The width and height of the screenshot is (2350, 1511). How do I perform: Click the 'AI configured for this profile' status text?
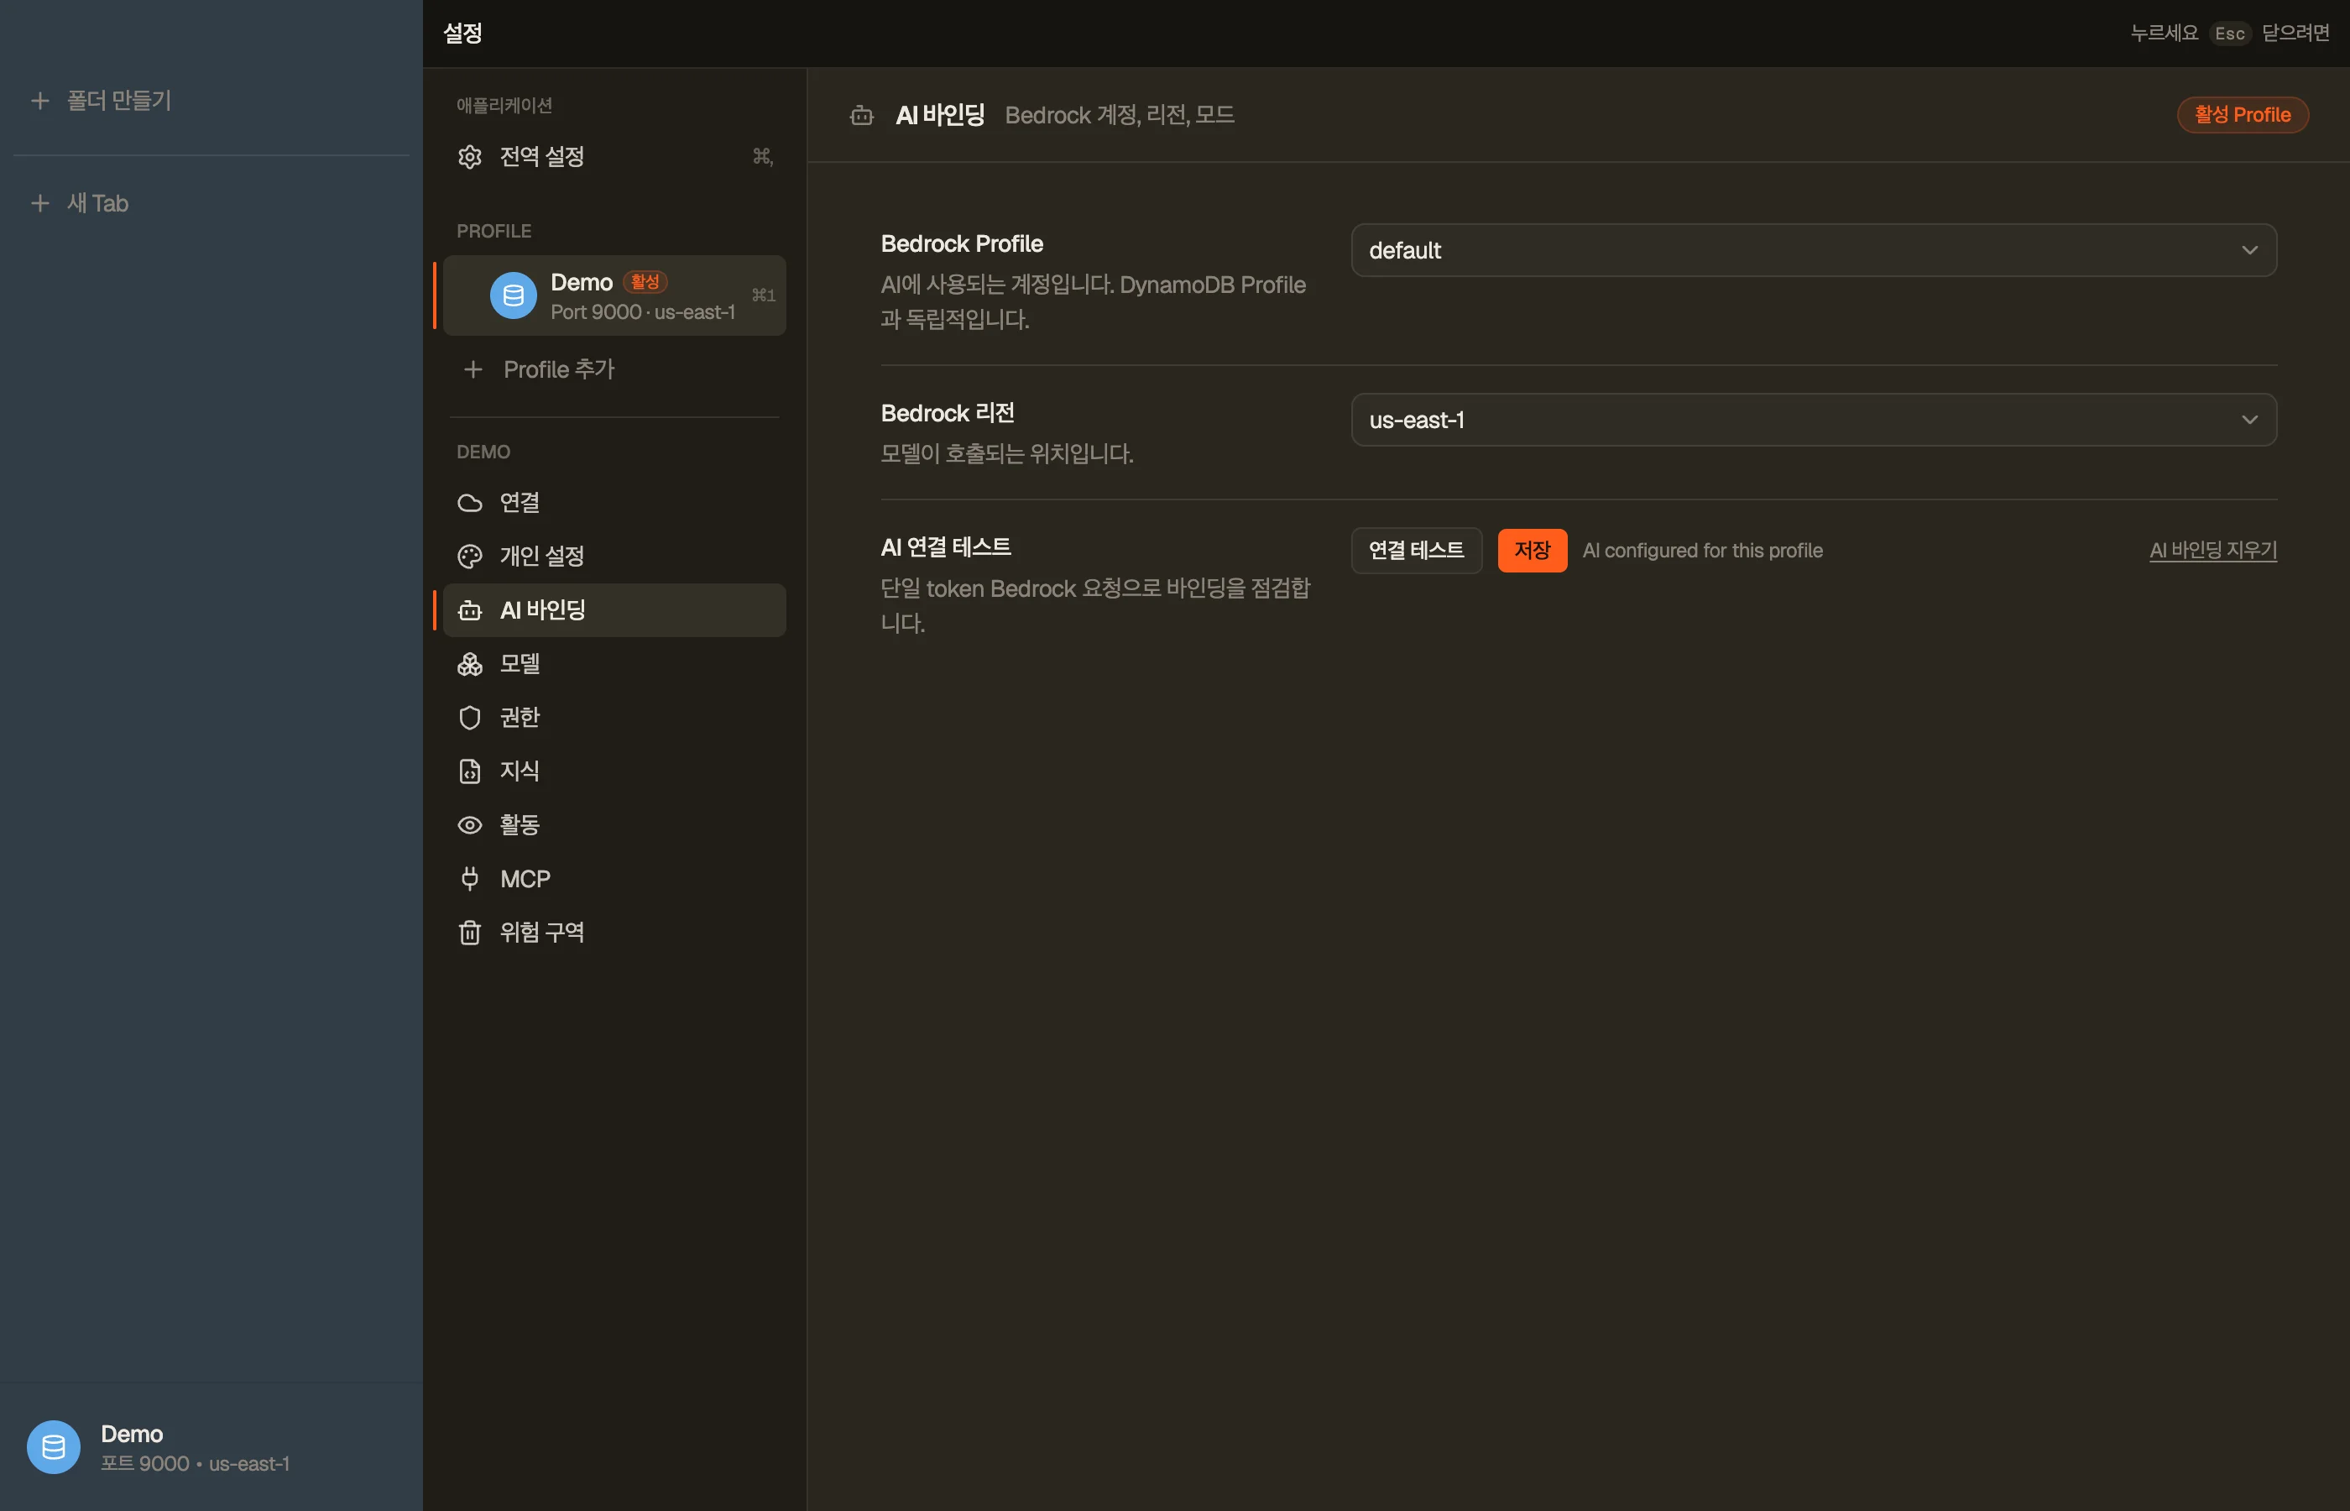(x=1702, y=551)
